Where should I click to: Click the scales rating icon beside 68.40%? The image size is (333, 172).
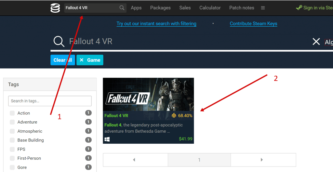click(x=174, y=115)
